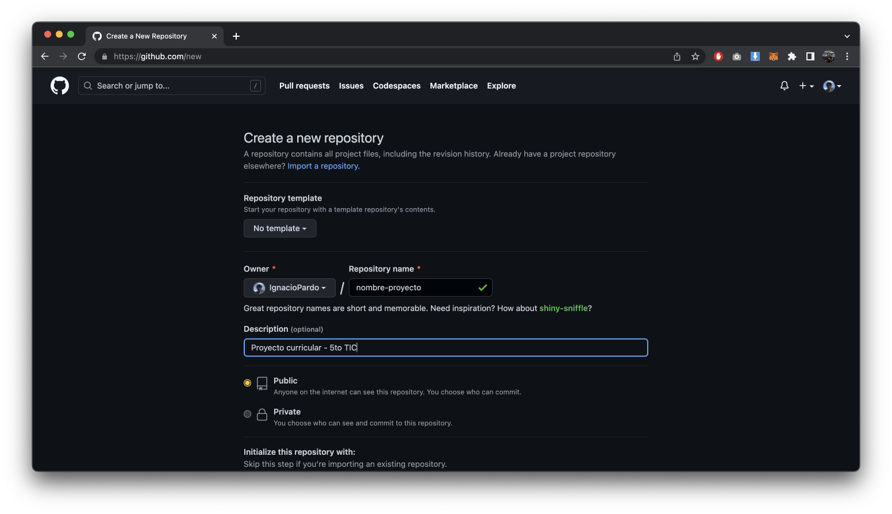The image size is (892, 514).
Task: Click the URL in the address bar
Action: click(x=157, y=56)
